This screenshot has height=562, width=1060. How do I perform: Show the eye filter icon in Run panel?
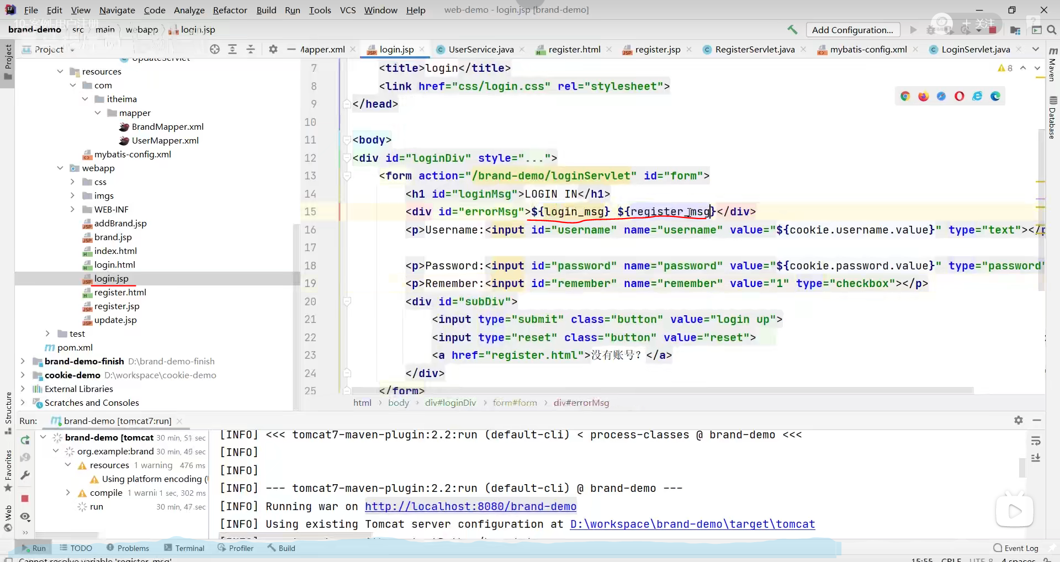[x=25, y=517]
